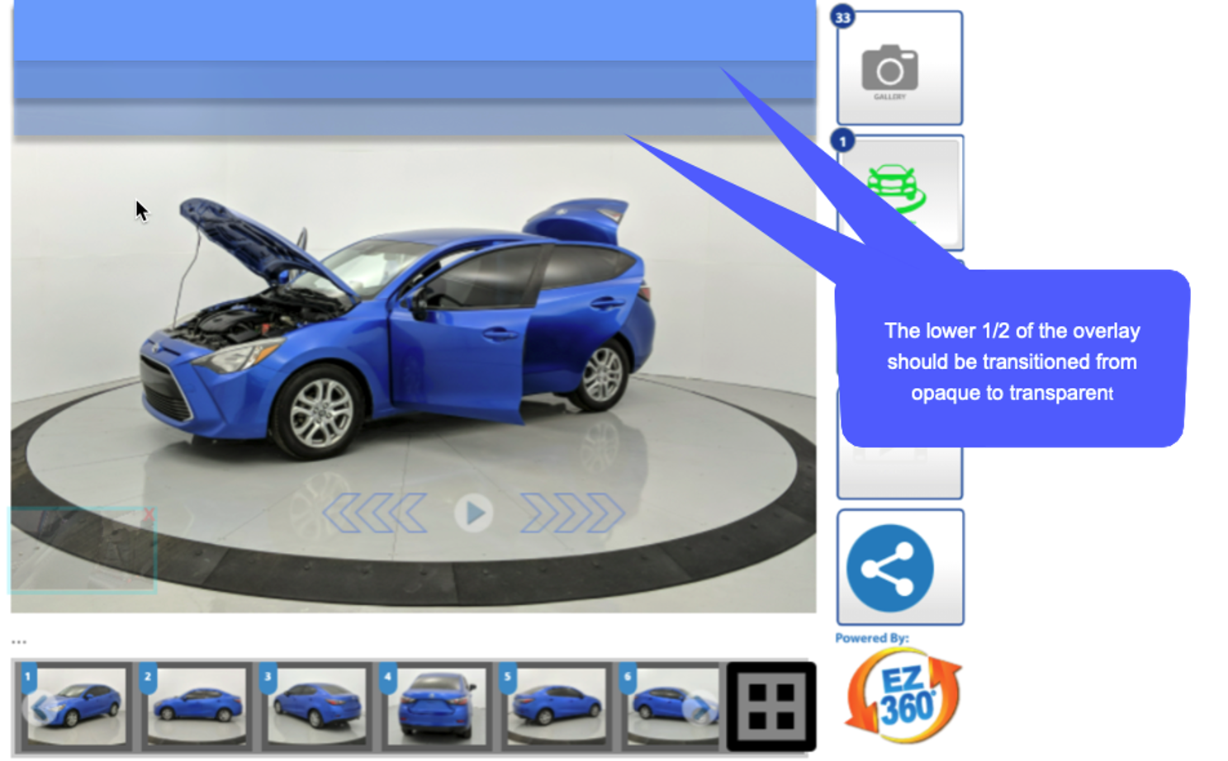
Task: Click the EZ360 logo
Action: click(903, 696)
